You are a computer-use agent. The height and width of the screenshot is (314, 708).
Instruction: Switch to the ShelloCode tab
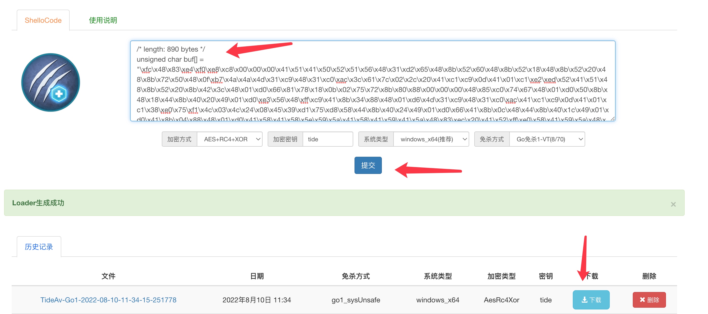(x=43, y=20)
